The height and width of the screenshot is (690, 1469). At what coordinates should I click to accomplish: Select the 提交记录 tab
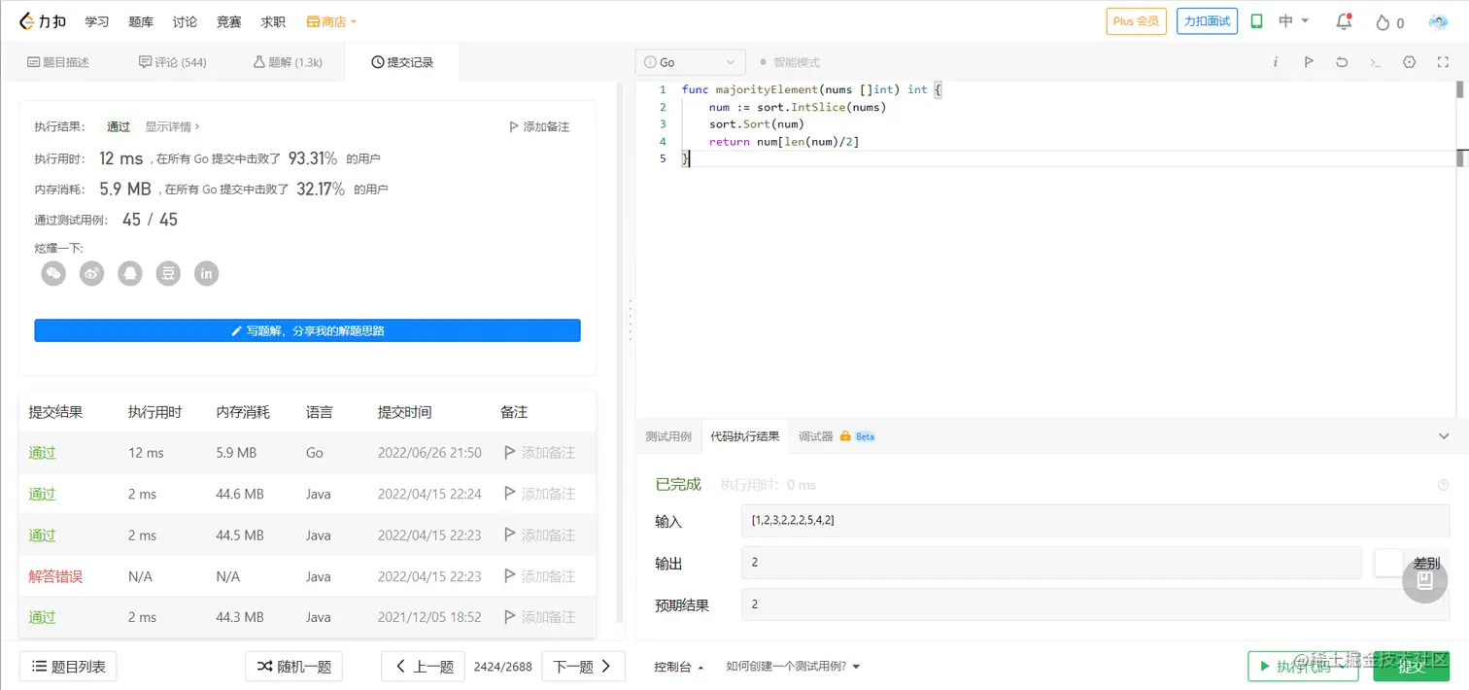click(x=402, y=62)
